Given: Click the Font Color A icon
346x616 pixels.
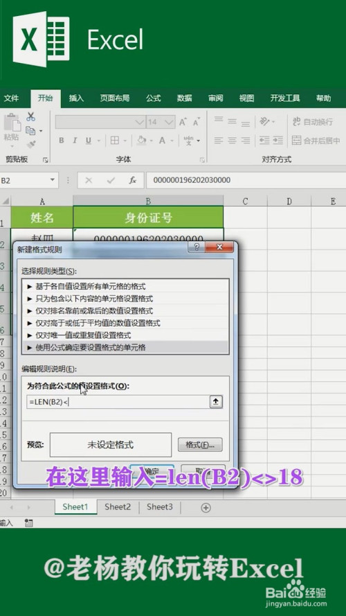Looking at the screenshot, I should 162,140.
